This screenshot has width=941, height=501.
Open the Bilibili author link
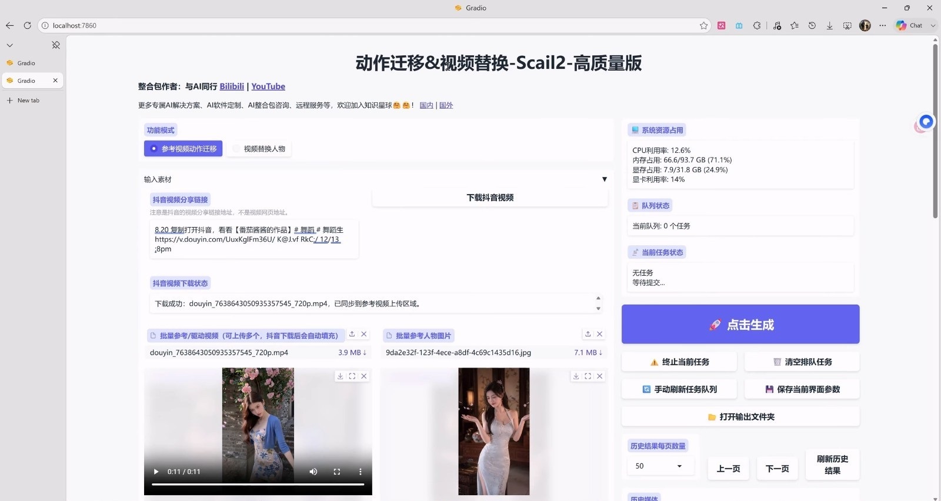click(232, 86)
